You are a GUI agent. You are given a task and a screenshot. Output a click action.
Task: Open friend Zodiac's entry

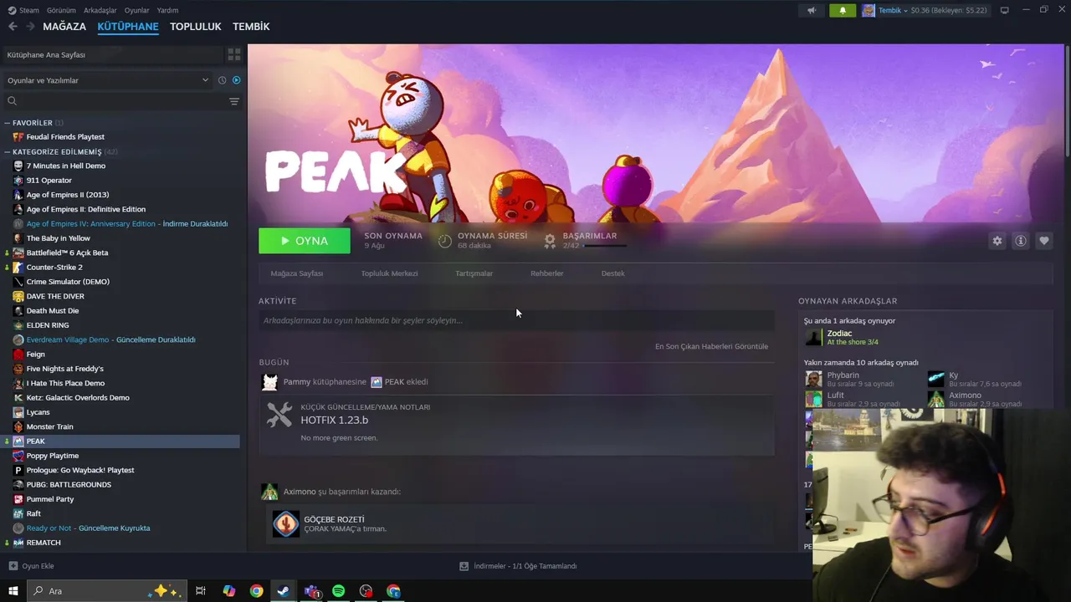tap(841, 337)
